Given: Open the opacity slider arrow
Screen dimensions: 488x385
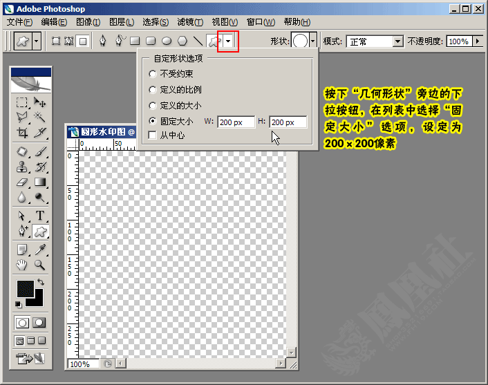Looking at the screenshot, I should pos(478,41).
